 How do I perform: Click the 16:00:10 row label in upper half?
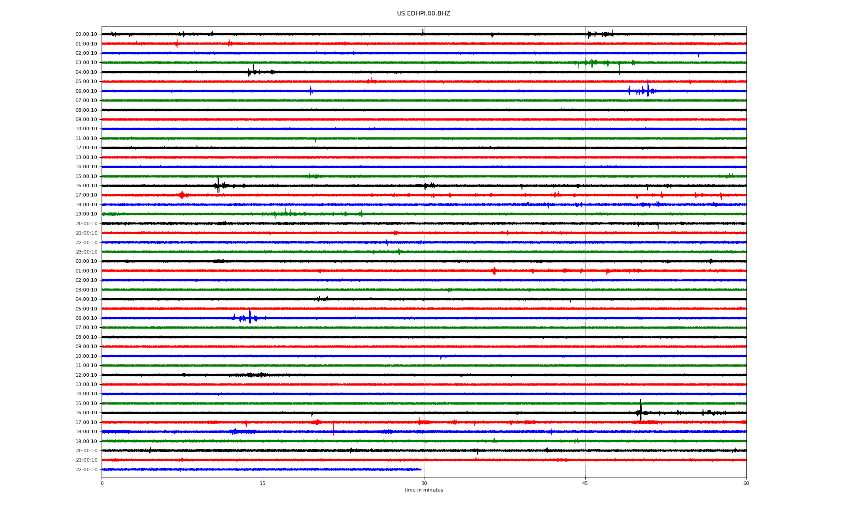[86, 186]
